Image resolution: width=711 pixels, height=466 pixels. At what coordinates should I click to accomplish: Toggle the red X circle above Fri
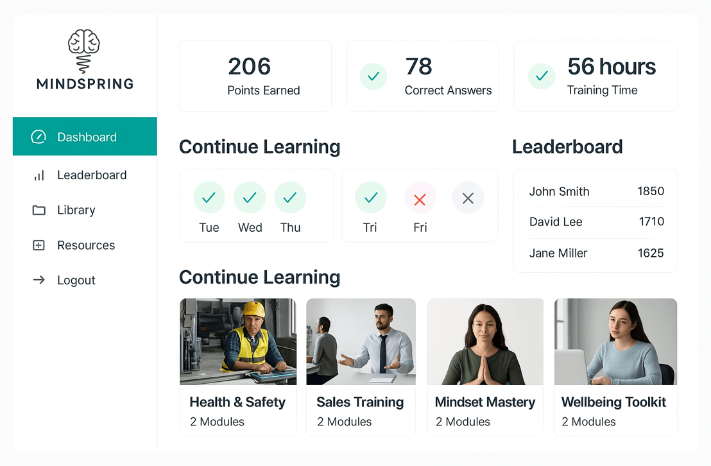[420, 199]
